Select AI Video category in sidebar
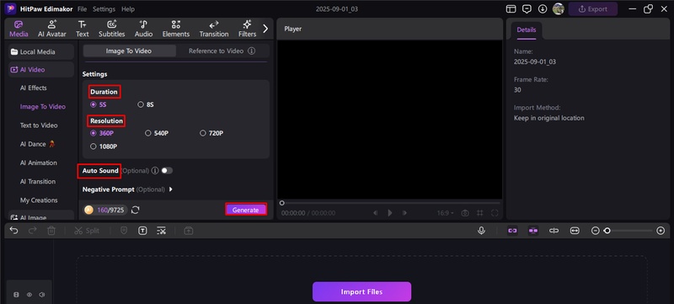 click(x=40, y=70)
